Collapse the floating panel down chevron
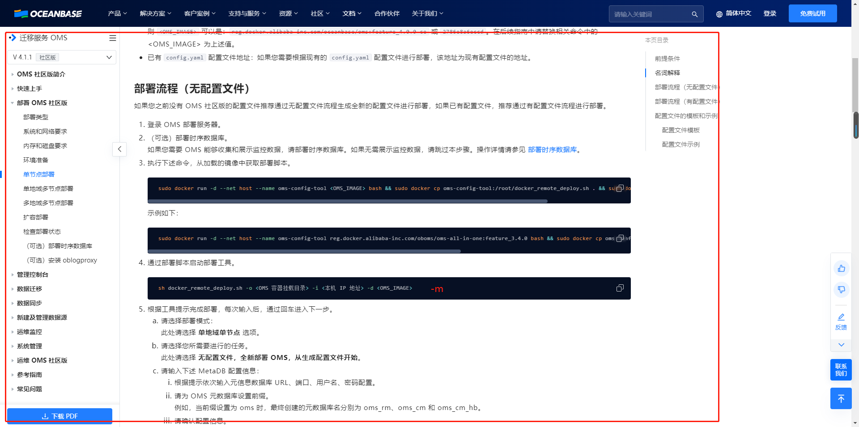The height and width of the screenshot is (427, 859). tap(841, 345)
